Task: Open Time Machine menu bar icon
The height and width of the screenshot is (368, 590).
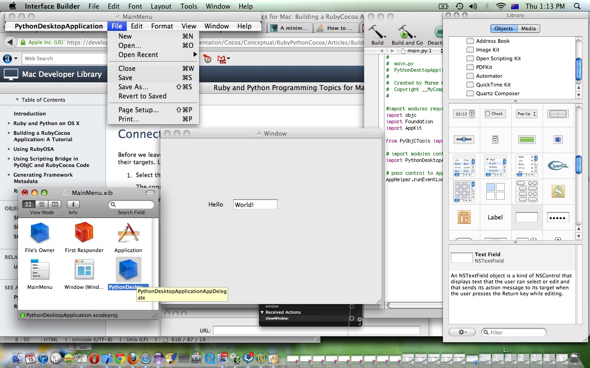Action: pos(459,6)
